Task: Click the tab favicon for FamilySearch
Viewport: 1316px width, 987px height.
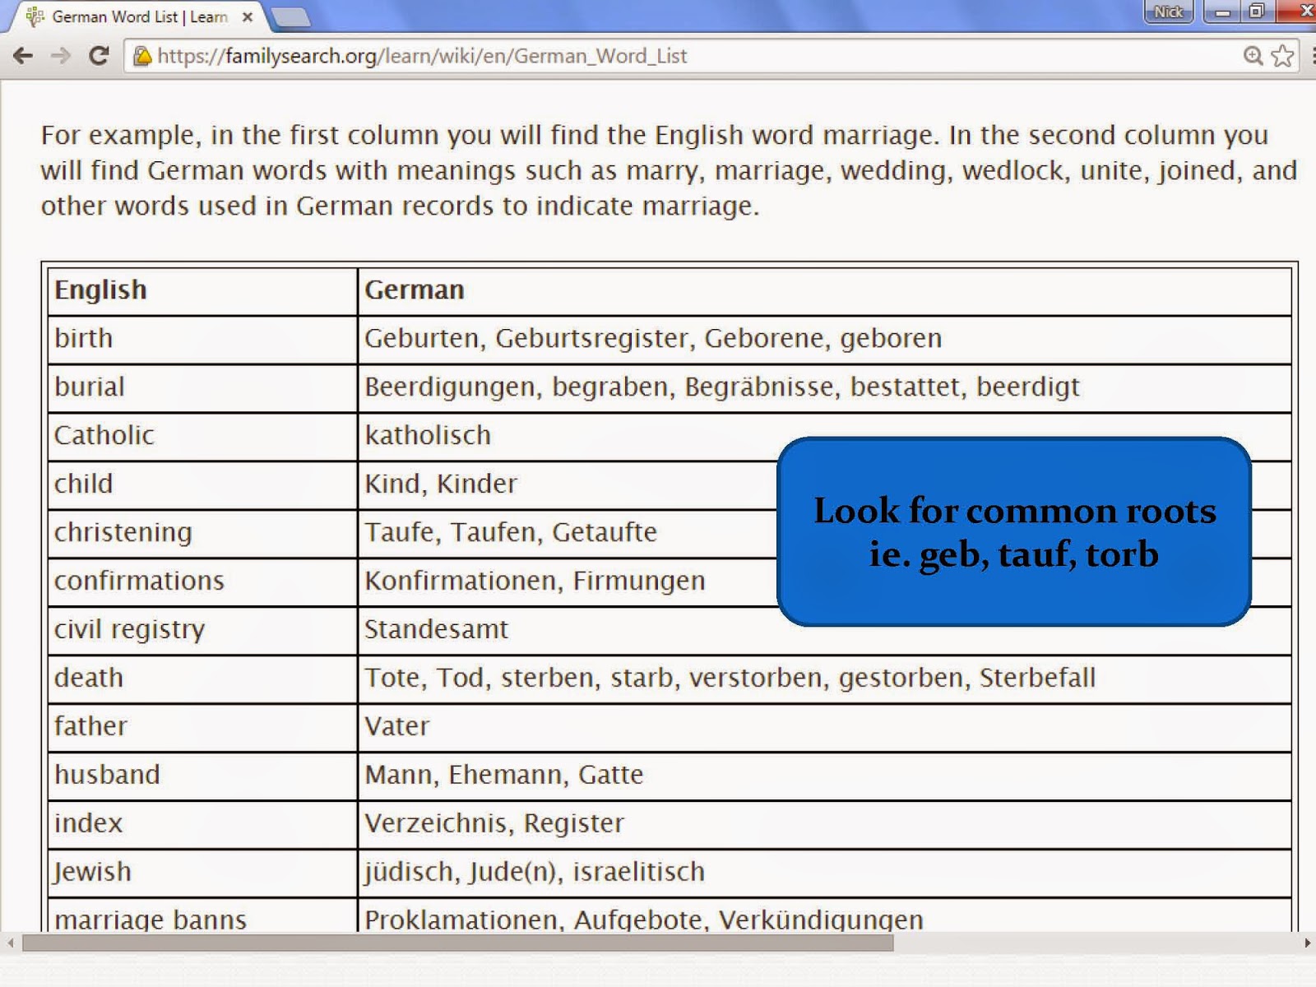Action: tap(35, 16)
